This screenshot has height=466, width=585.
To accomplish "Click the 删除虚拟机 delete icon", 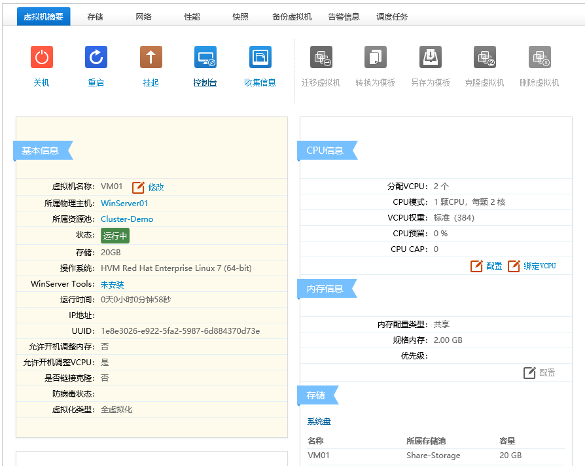I will (x=539, y=57).
